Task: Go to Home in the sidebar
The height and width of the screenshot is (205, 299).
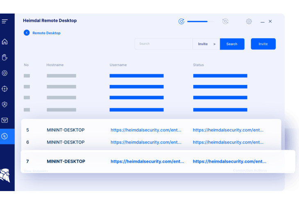Action: point(5,41)
